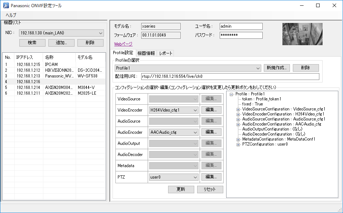Click the リセット reset button

(210, 189)
